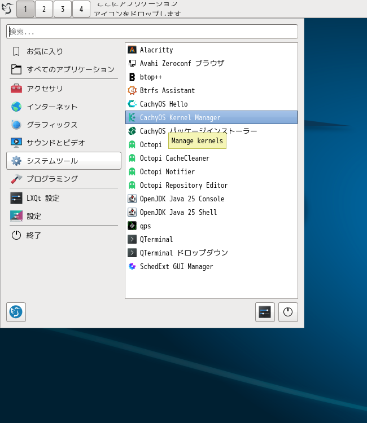
Task: Select the 終了 menu entry
Action: pyautogui.click(x=64, y=235)
